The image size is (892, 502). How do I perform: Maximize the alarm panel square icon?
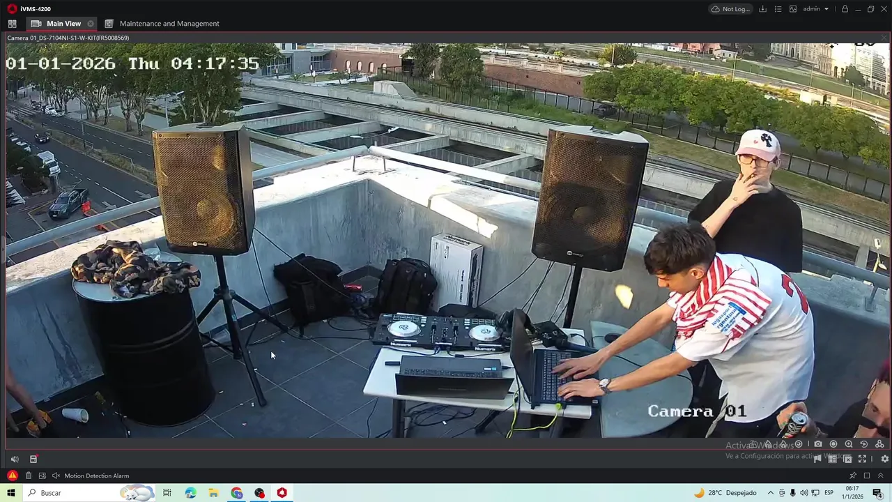coord(867,476)
